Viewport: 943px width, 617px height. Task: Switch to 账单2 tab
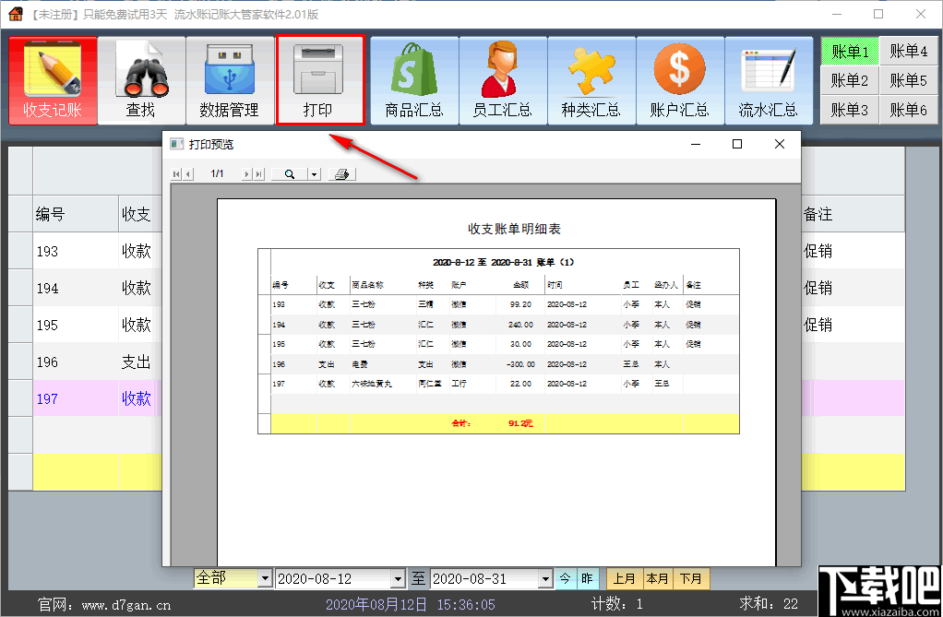click(x=850, y=80)
